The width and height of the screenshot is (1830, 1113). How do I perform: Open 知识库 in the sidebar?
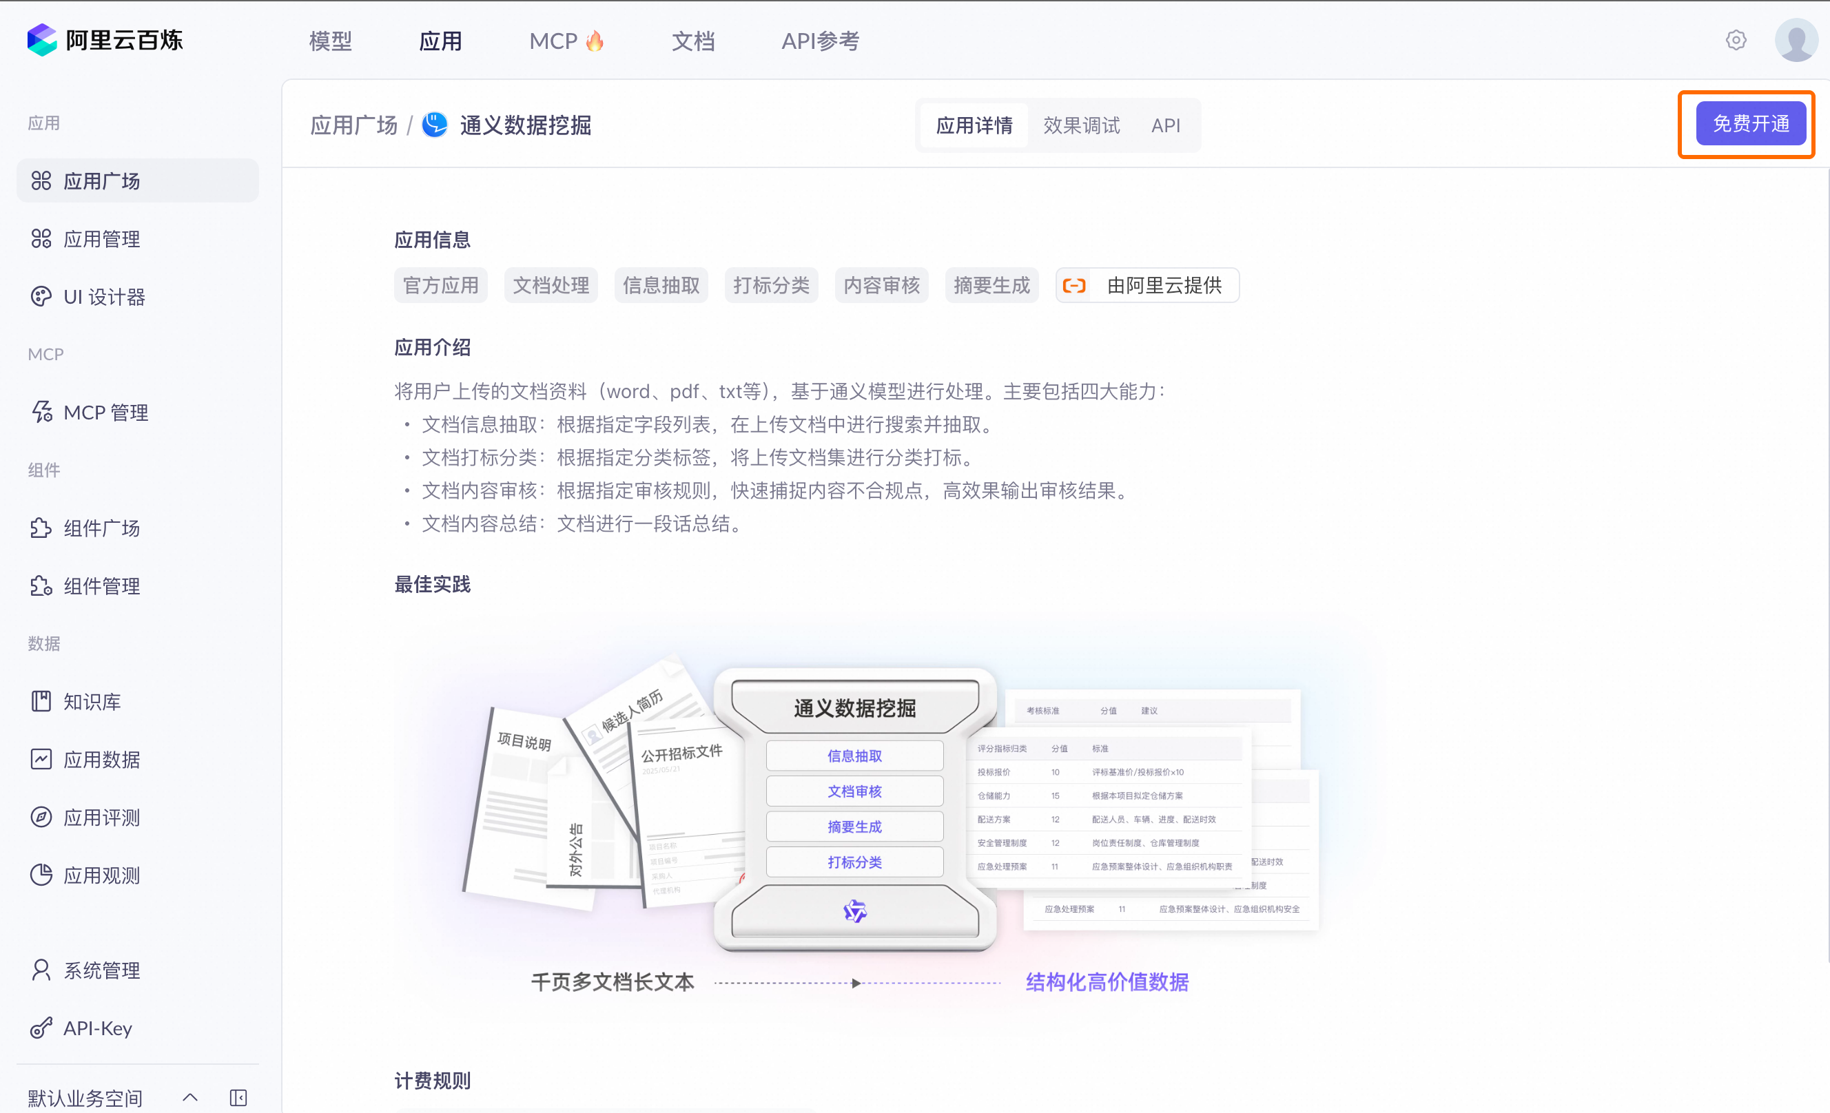pyautogui.click(x=137, y=701)
